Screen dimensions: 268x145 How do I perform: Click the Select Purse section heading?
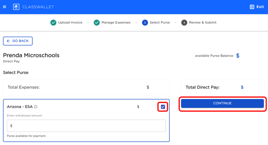pos(16,73)
